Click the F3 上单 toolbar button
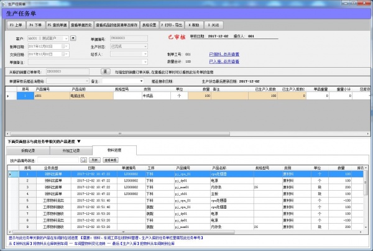 click(x=16, y=25)
